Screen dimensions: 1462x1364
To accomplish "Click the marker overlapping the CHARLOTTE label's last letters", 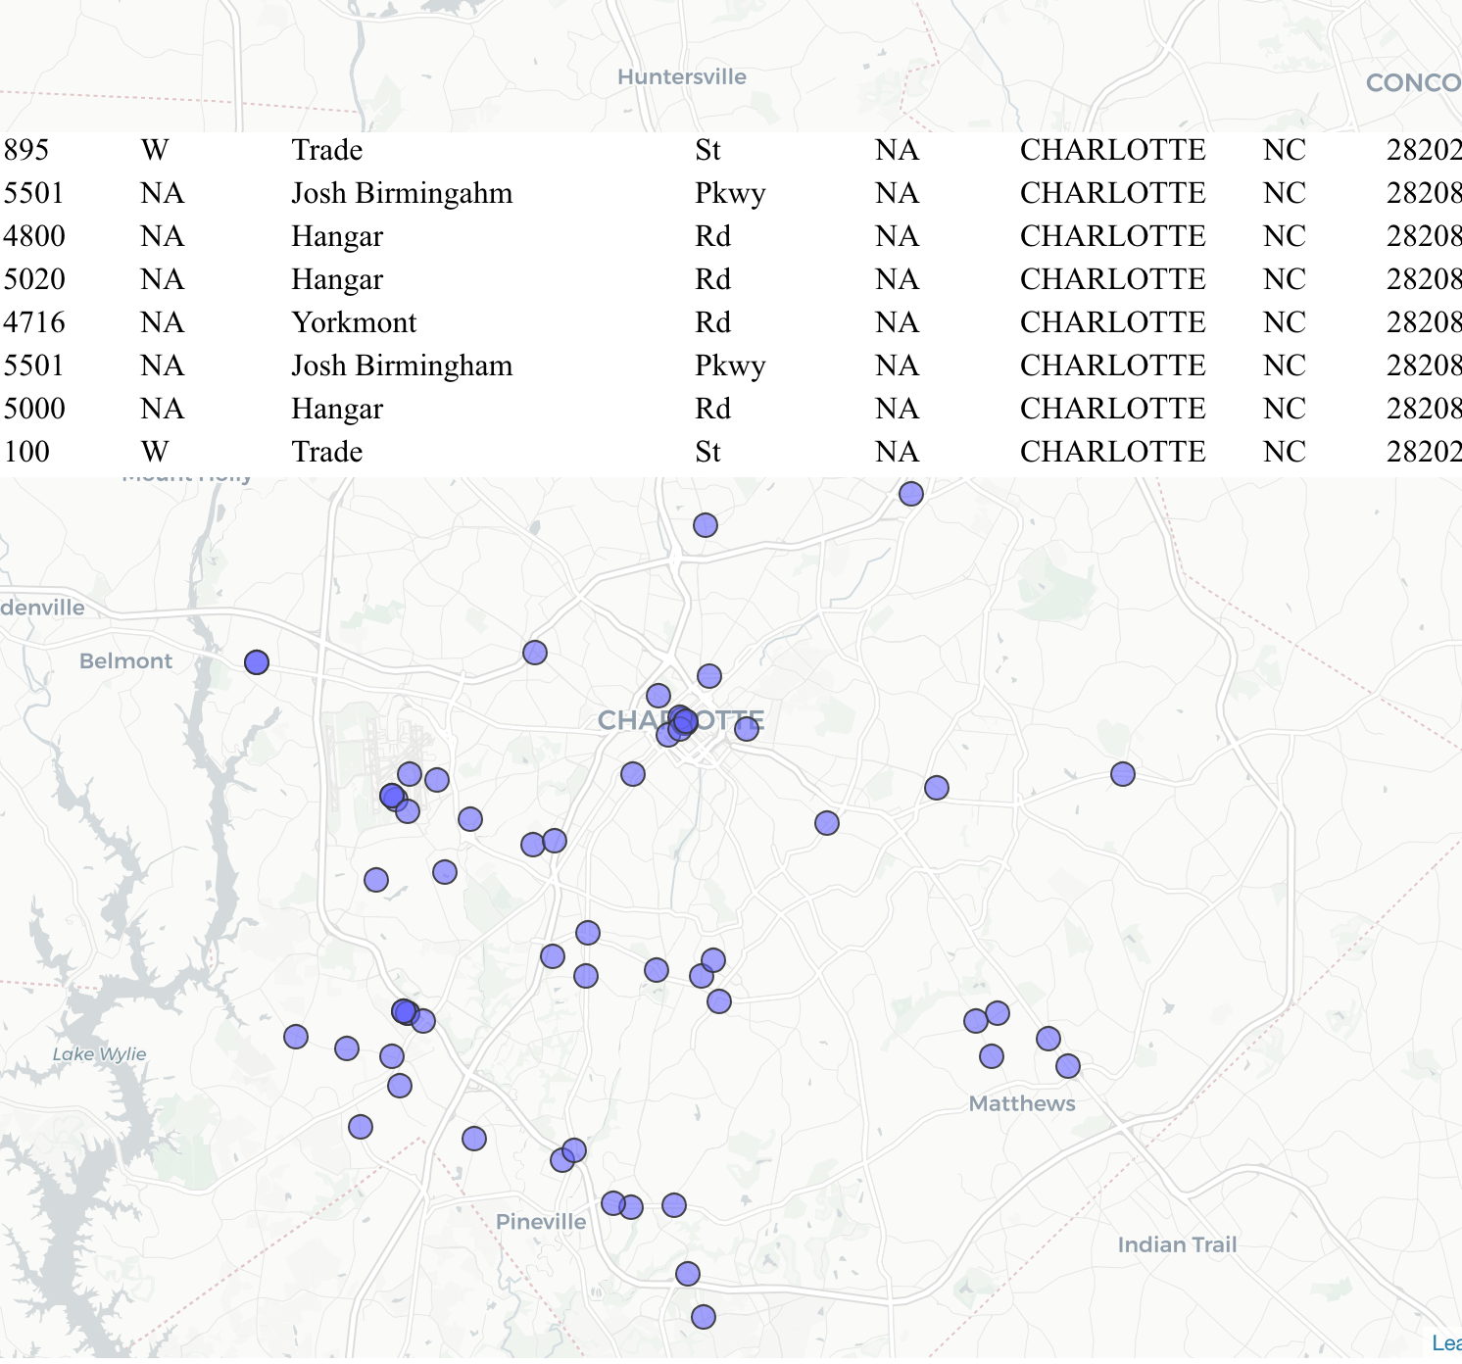I will click(x=747, y=728).
